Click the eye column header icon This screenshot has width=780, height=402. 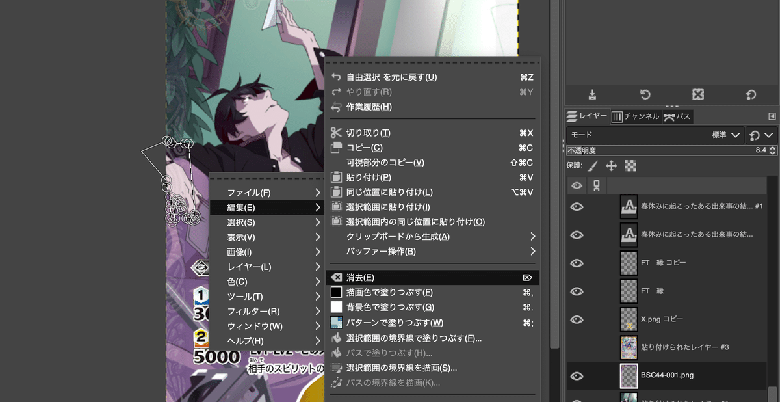point(577,186)
